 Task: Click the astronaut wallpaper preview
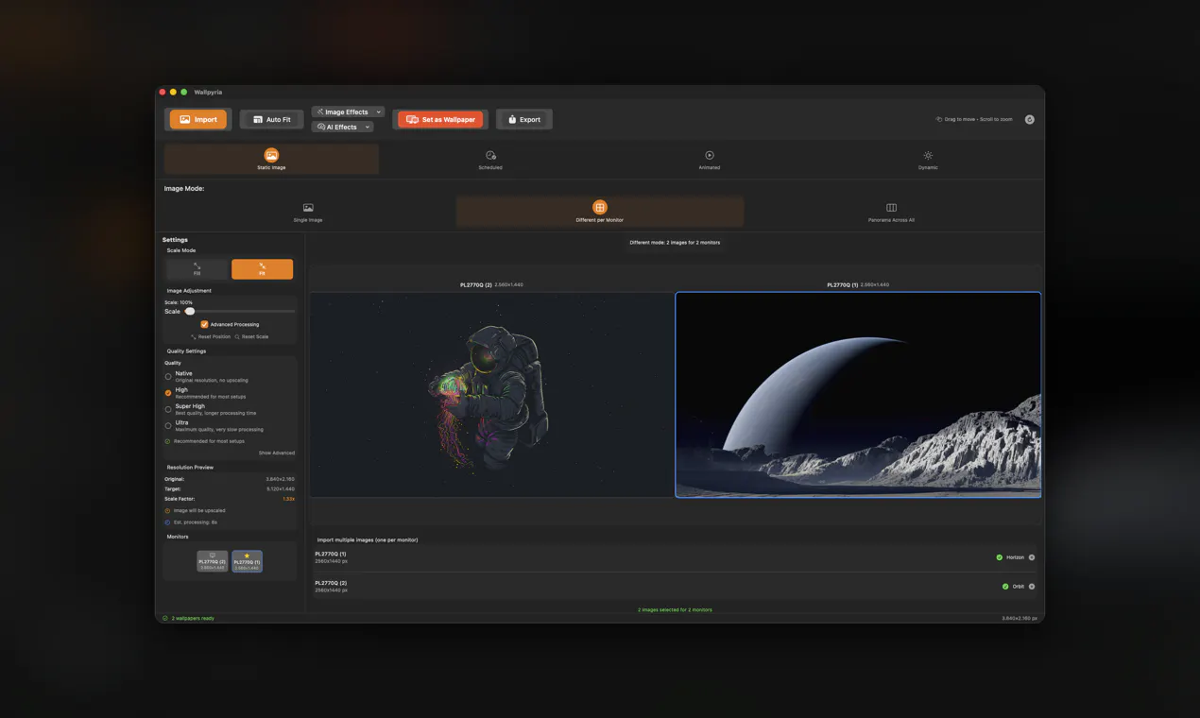[491, 395]
